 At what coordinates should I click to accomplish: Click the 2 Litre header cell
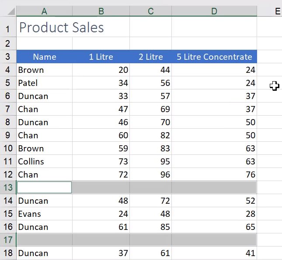tap(151, 57)
